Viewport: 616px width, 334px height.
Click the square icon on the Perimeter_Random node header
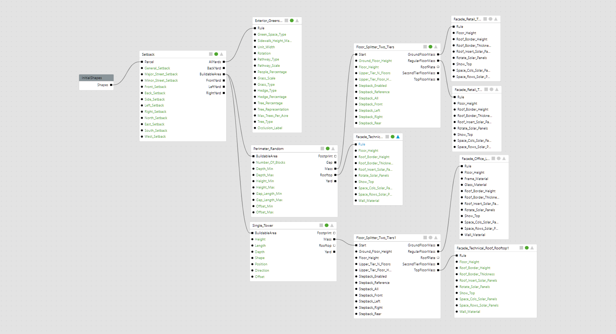click(x=322, y=148)
